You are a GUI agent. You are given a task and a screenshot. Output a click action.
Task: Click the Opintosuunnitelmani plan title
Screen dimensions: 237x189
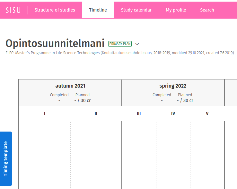[55, 43]
